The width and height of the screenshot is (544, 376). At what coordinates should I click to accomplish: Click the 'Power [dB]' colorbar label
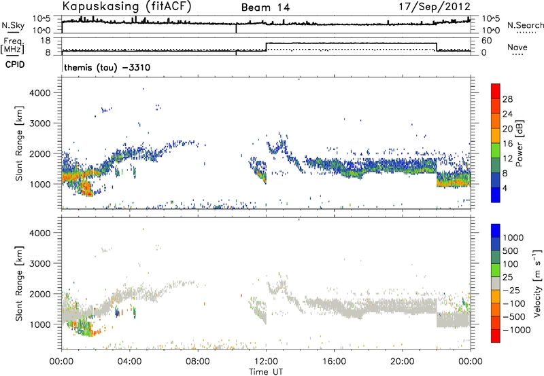click(x=519, y=143)
